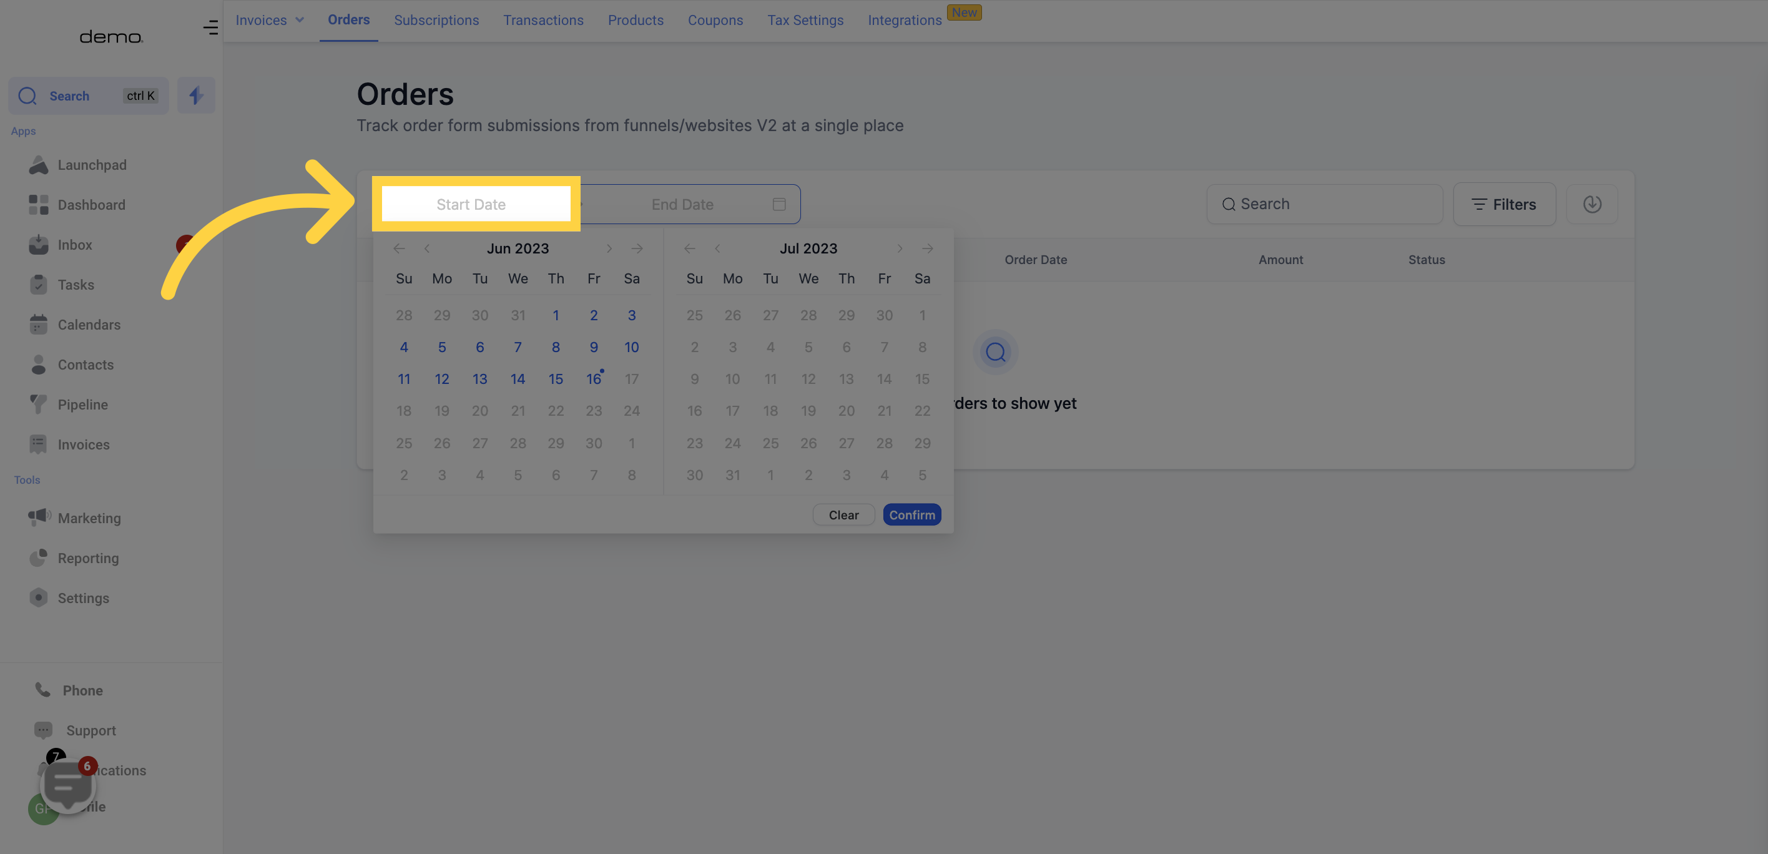
Task: Select June 3 in the calendar
Action: [x=631, y=315]
